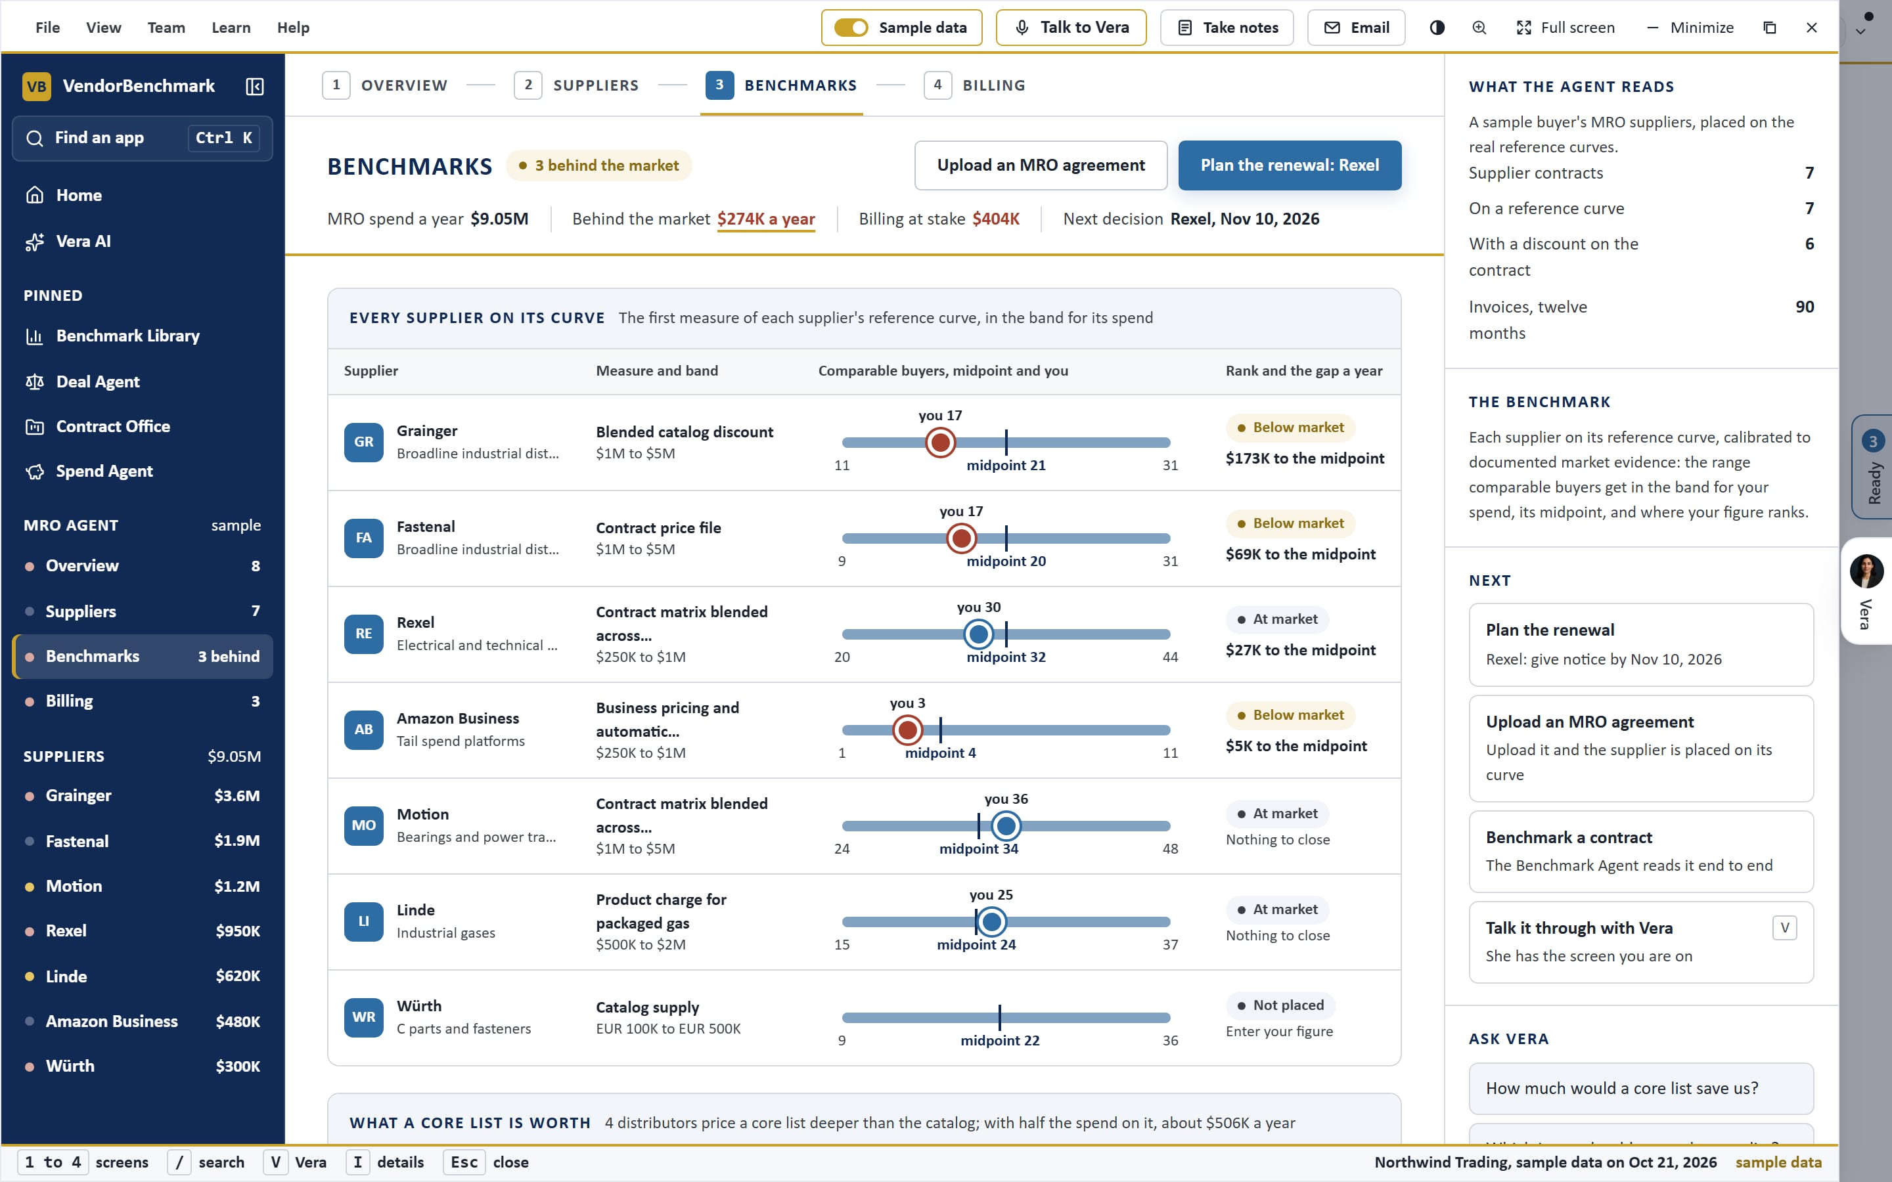
Task: Click Take notes button
Action: point(1227,28)
